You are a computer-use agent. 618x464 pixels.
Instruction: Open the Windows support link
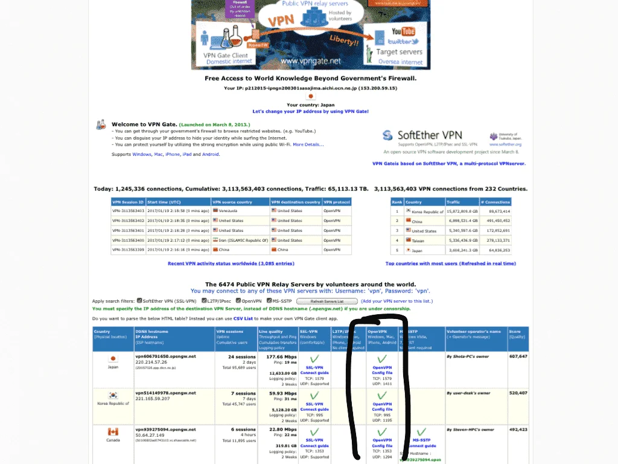[x=142, y=154]
